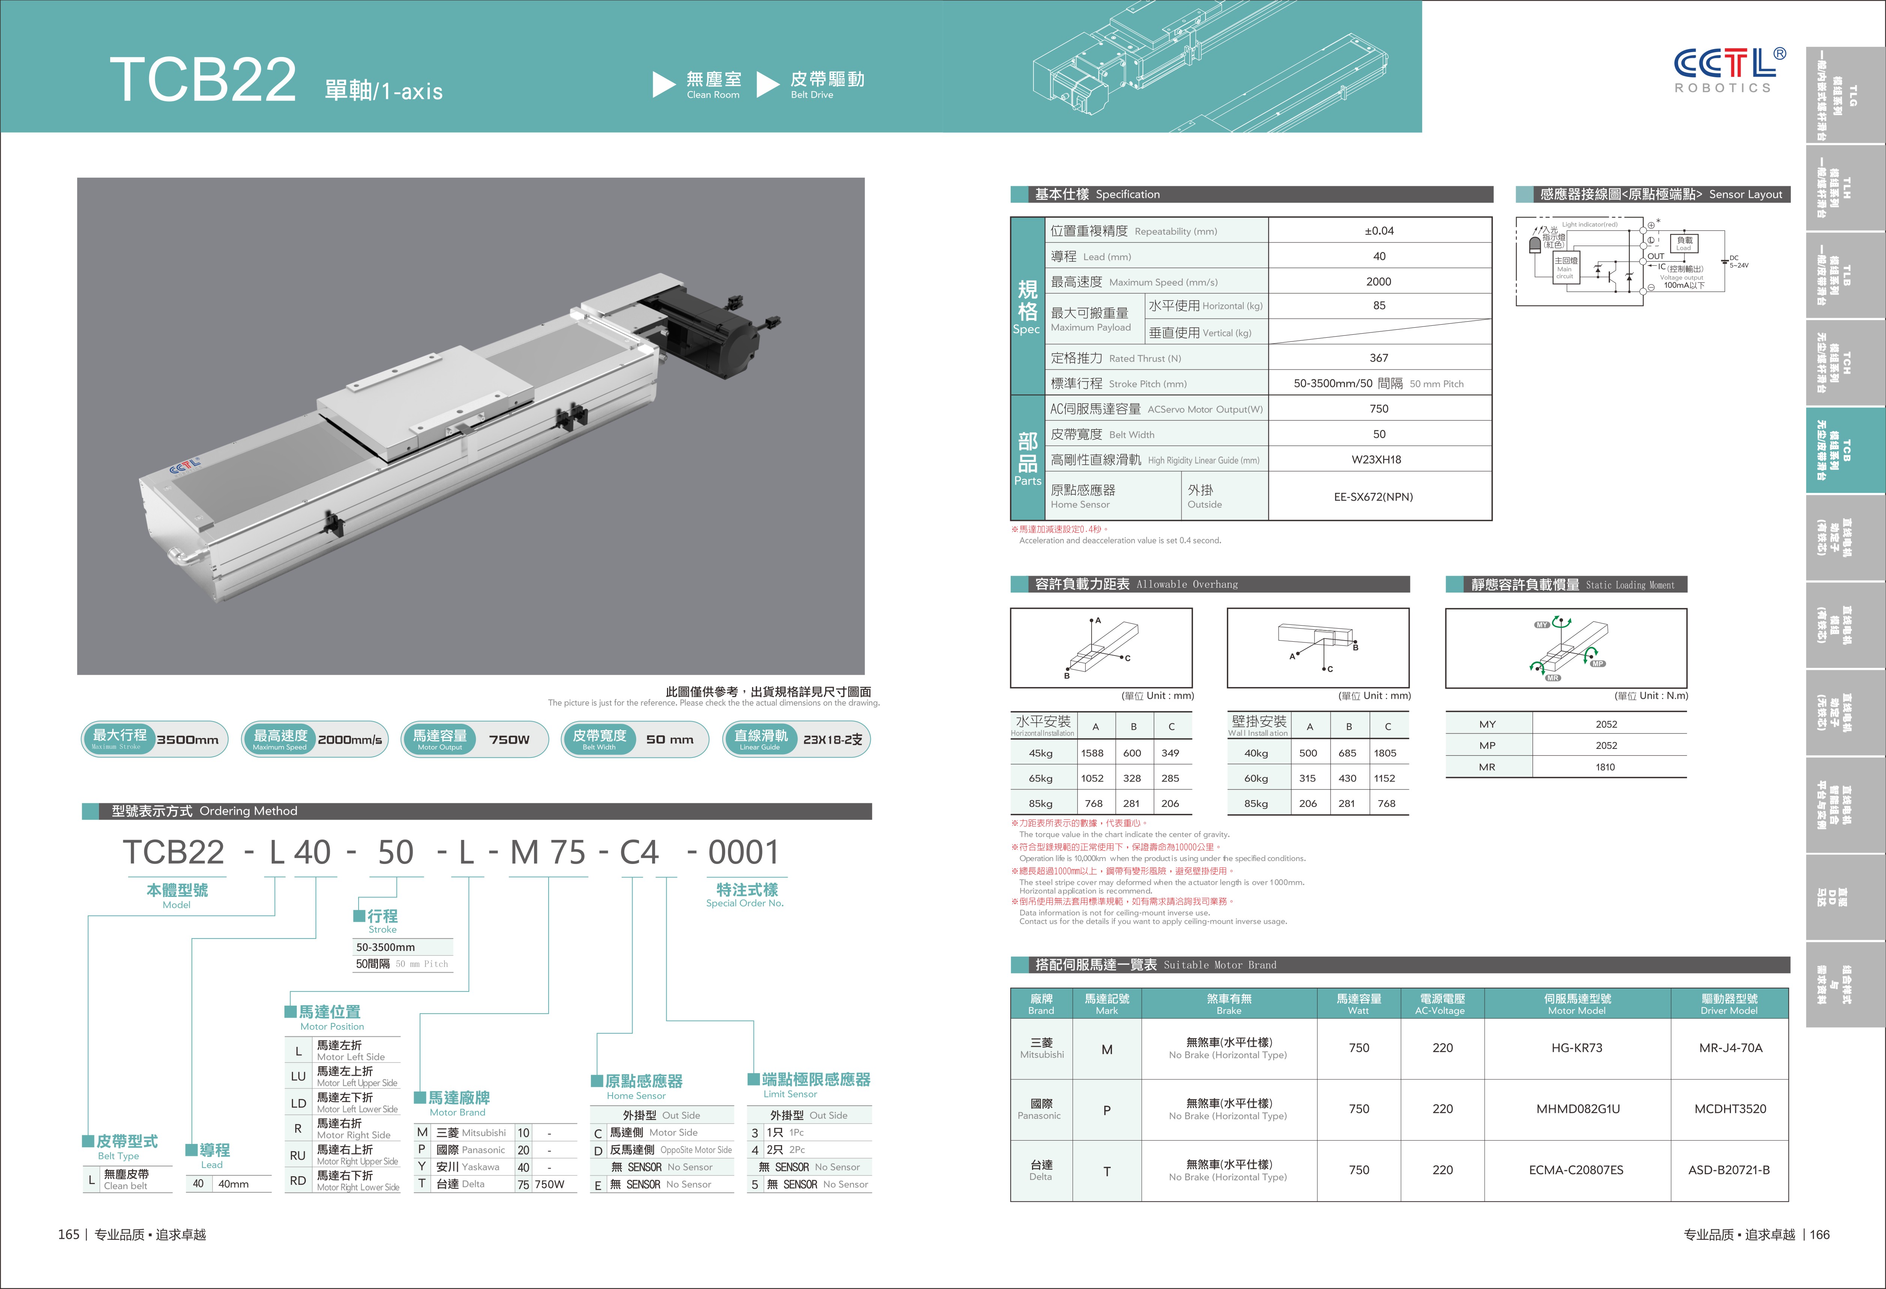Click the horizontal installation A-B-C overhang diagram
Viewport: 1886px width, 1289px height.
[1101, 648]
